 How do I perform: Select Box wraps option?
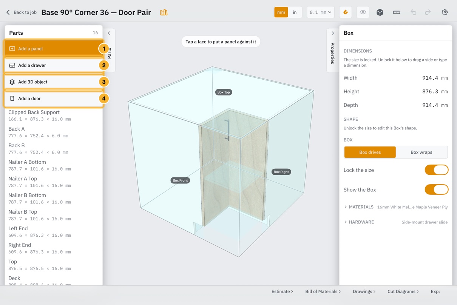pos(421,152)
